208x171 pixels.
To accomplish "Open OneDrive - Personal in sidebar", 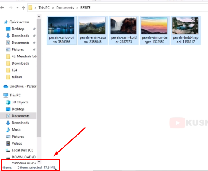I will pyautogui.click(x=20, y=86).
